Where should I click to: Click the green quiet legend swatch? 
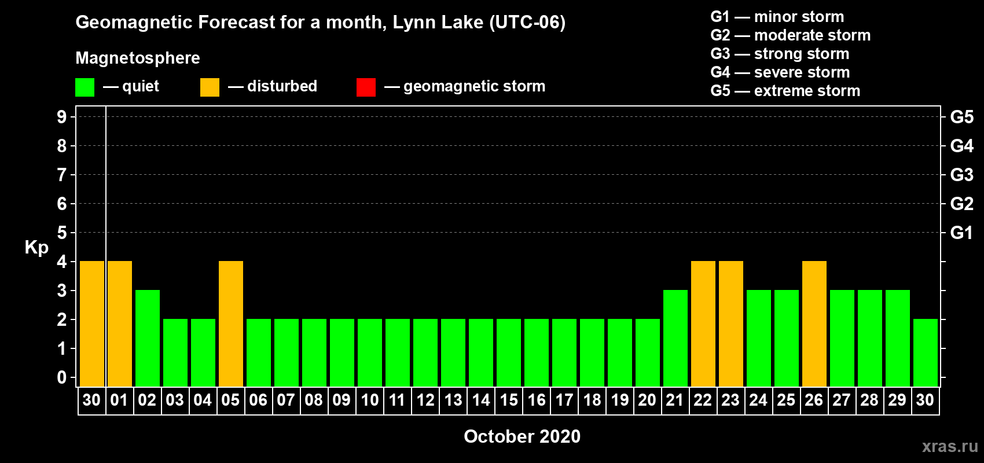click(x=85, y=87)
